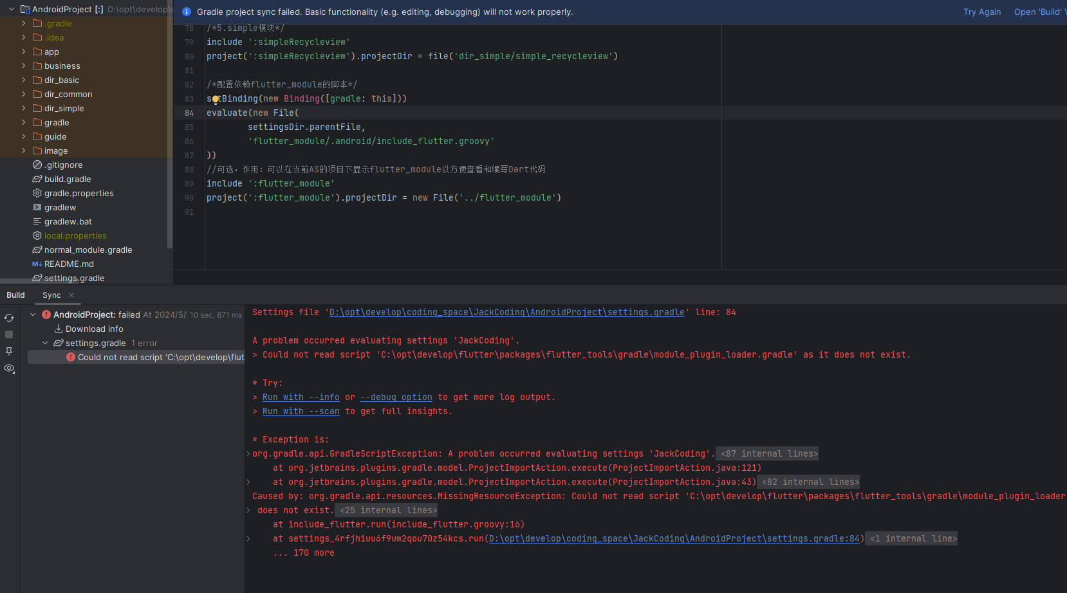Open normal_module.gradle file

coord(88,250)
